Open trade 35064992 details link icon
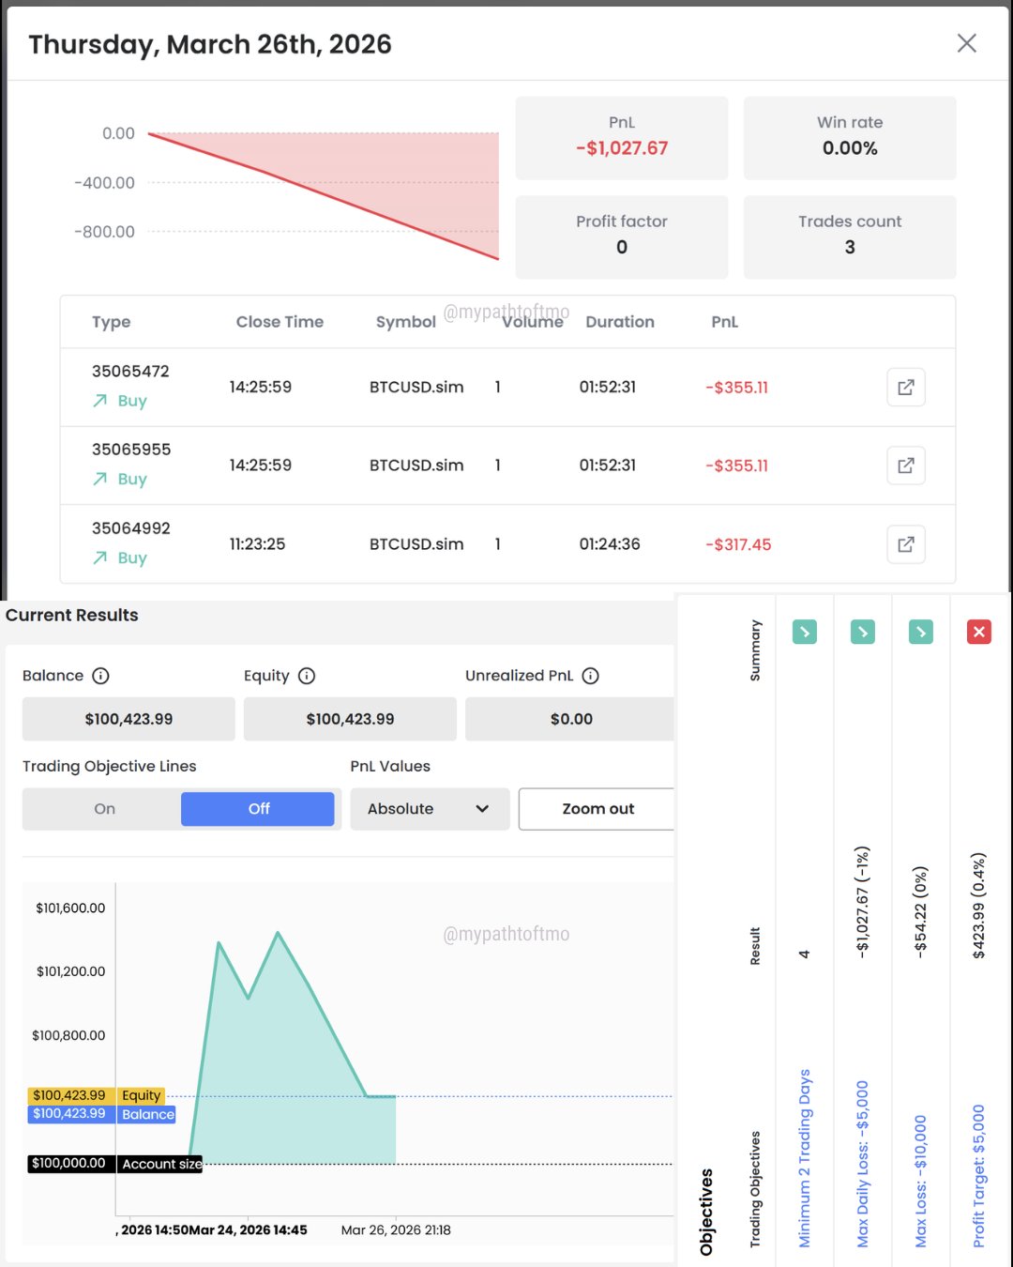Viewport: 1013px width, 1267px height. 906,544
